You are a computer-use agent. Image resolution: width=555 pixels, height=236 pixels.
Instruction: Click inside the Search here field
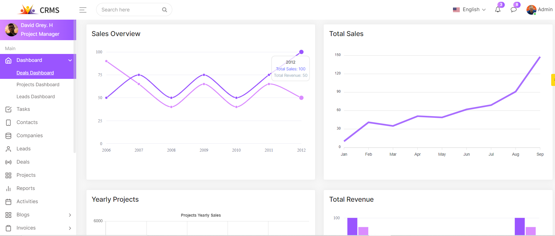coord(129,10)
